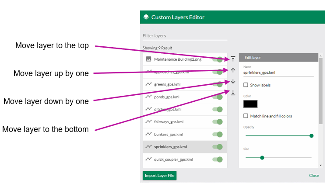This screenshot has width=330, height=187.
Task: Click the layer Name field sprinklers_gps.kml
Action: point(278,73)
